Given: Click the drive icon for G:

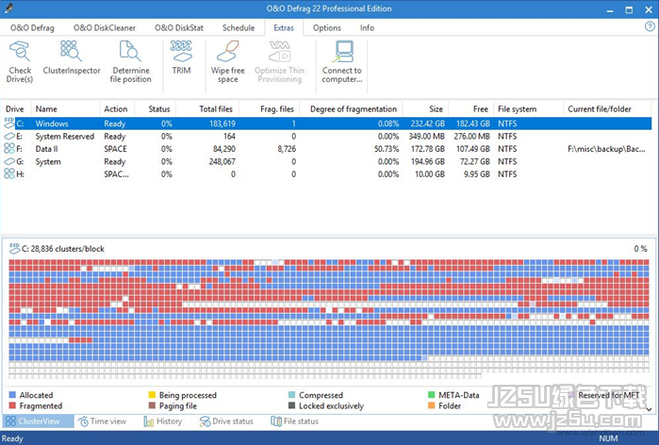Looking at the screenshot, I should (x=9, y=161).
